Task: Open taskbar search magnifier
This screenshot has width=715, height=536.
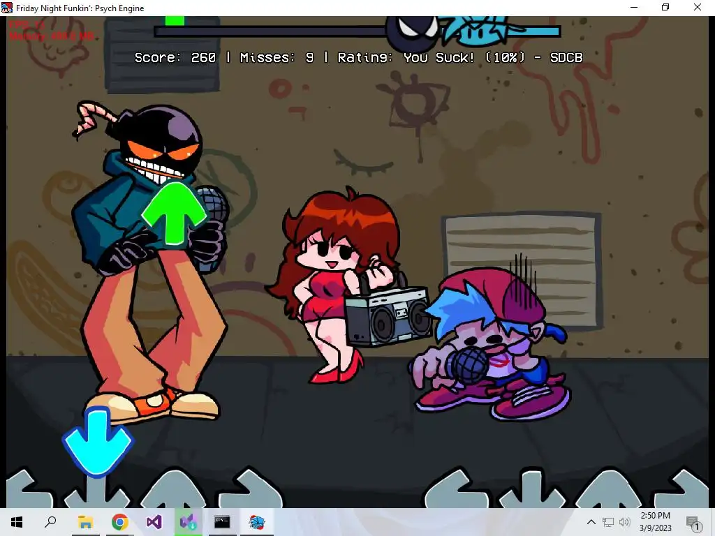Action: [x=50, y=522]
